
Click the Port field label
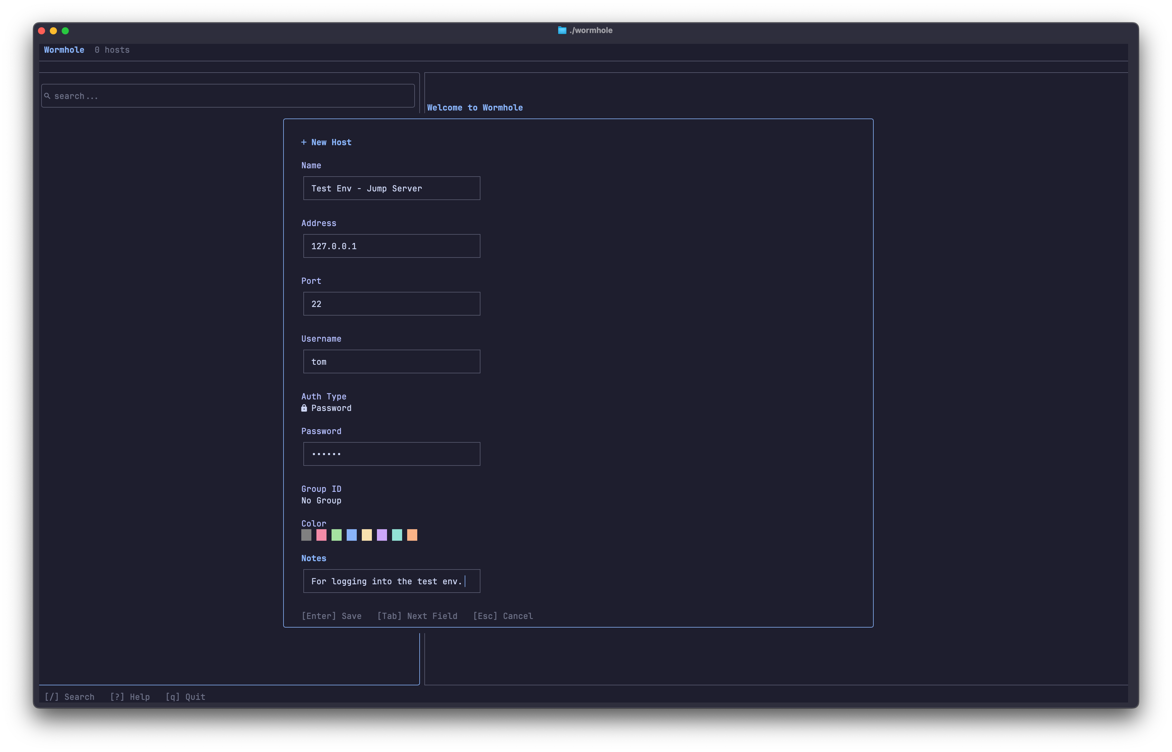(311, 281)
